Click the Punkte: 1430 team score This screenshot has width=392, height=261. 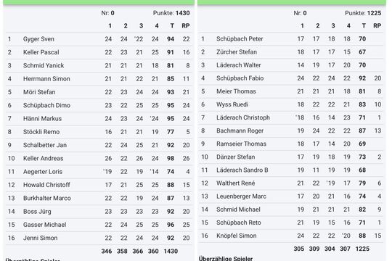click(x=171, y=13)
